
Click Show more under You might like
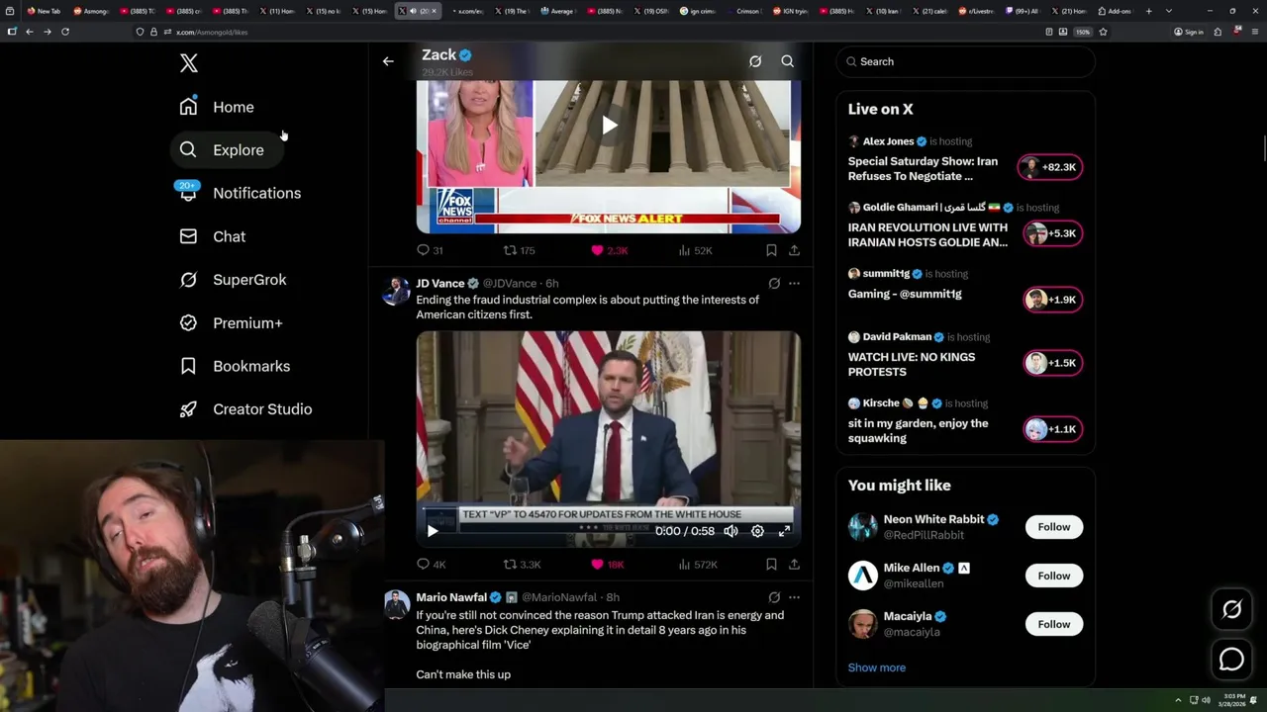click(x=877, y=667)
